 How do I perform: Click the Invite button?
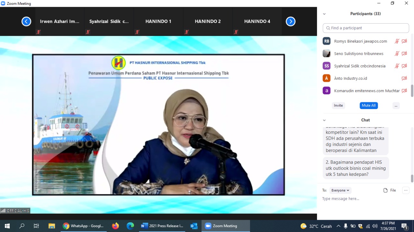tap(338, 105)
